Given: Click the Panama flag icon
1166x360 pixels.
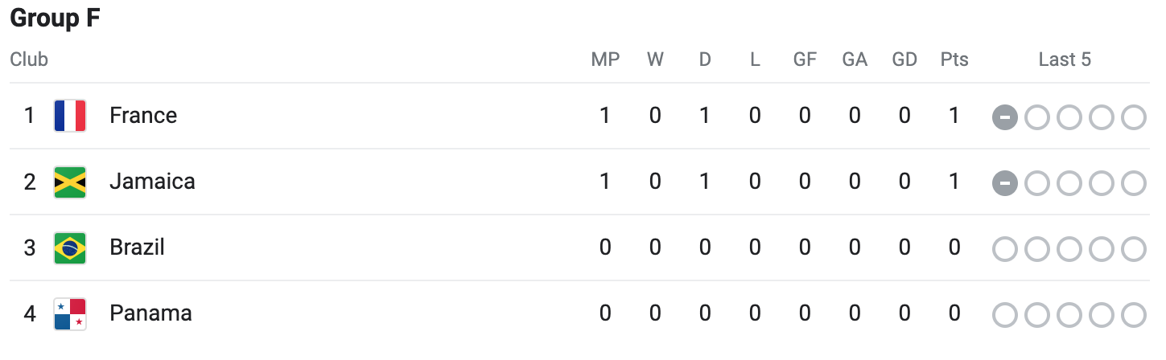Looking at the screenshot, I should point(70,313).
